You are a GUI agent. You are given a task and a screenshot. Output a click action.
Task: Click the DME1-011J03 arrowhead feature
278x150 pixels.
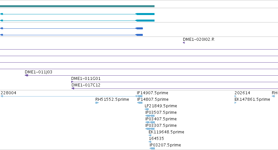click(x=26, y=75)
